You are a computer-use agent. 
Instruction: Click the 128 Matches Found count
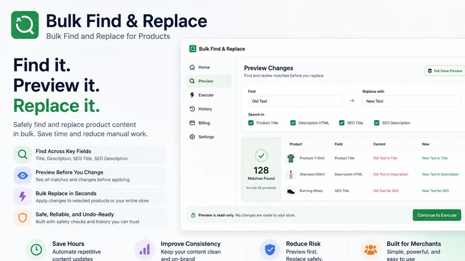click(261, 171)
